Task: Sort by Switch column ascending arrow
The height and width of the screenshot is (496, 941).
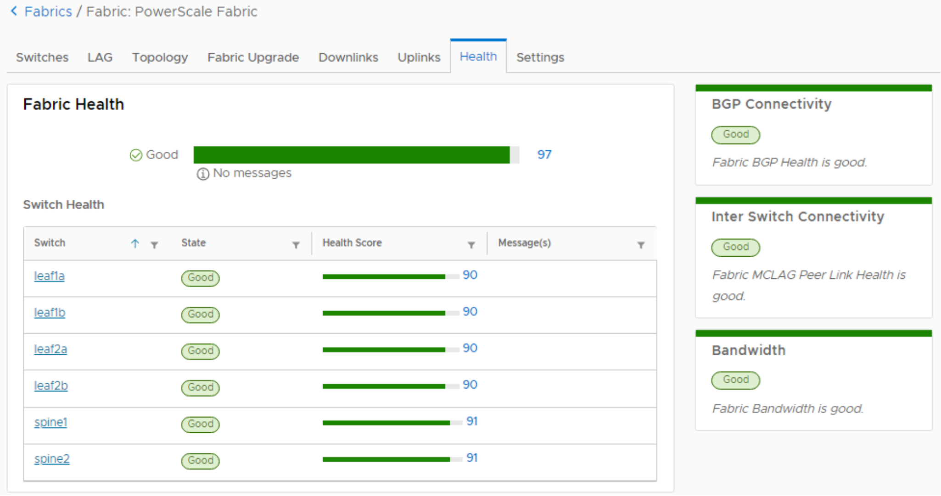Action: point(135,244)
